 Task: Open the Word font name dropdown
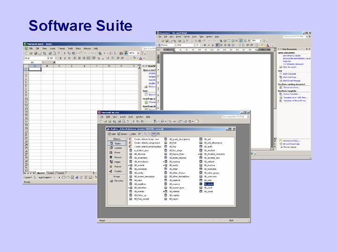tap(194, 45)
